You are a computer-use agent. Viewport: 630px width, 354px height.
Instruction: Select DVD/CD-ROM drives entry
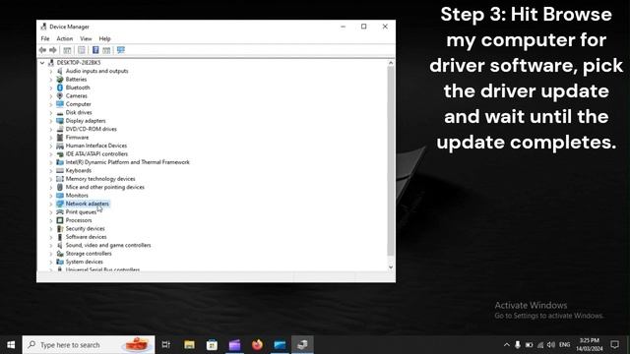[92, 129]
